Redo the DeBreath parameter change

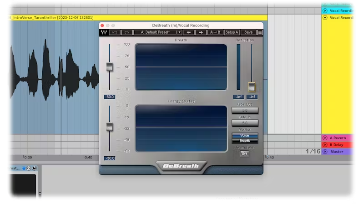click(127, 32)
